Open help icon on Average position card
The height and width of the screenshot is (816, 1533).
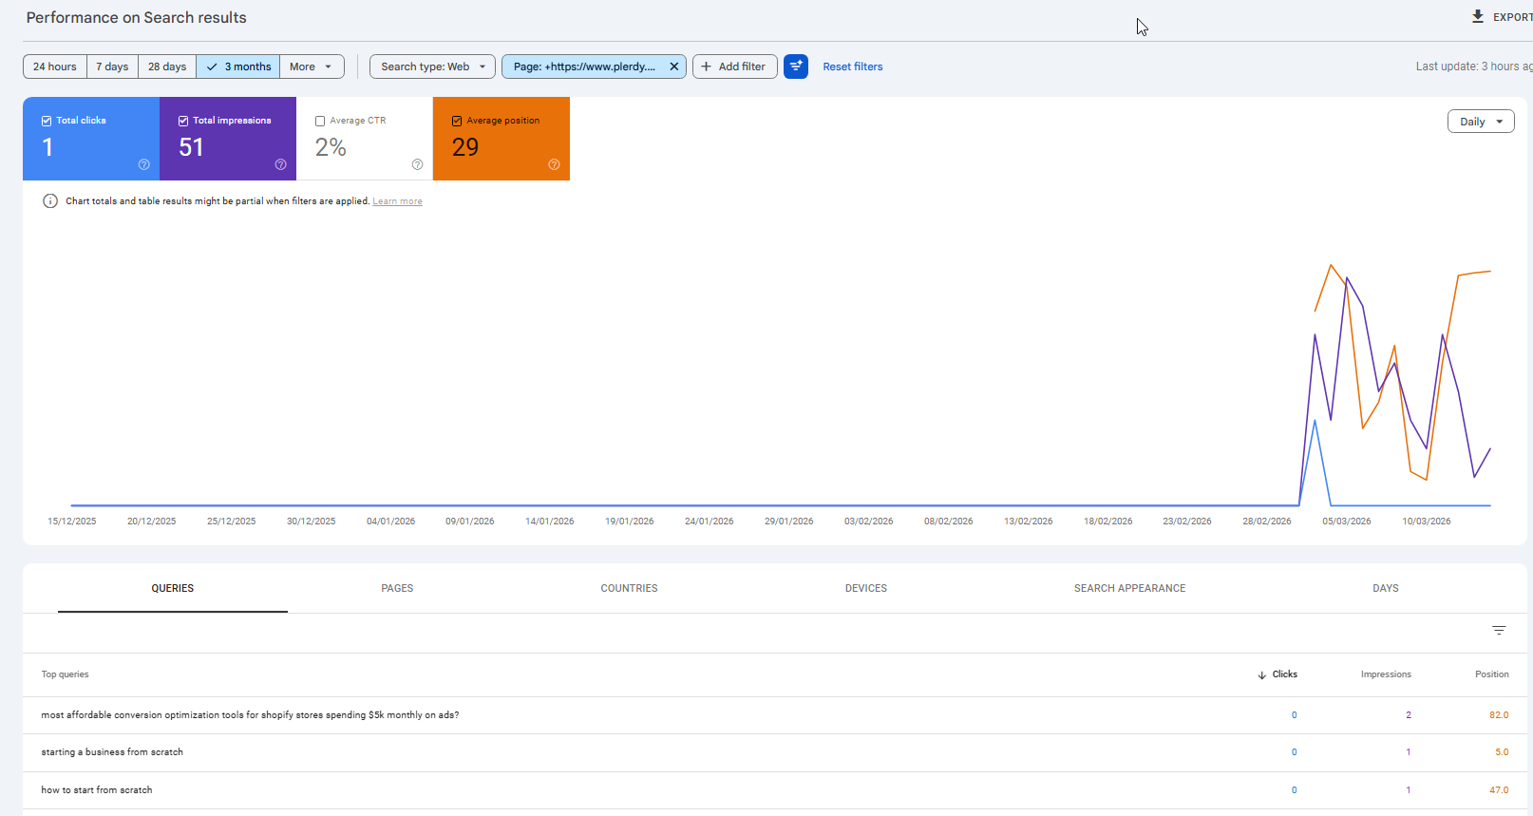(555, 164)
